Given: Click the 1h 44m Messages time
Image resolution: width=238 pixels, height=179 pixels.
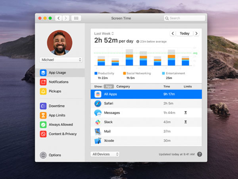Looking at the screenshot, I should point(169,113).
